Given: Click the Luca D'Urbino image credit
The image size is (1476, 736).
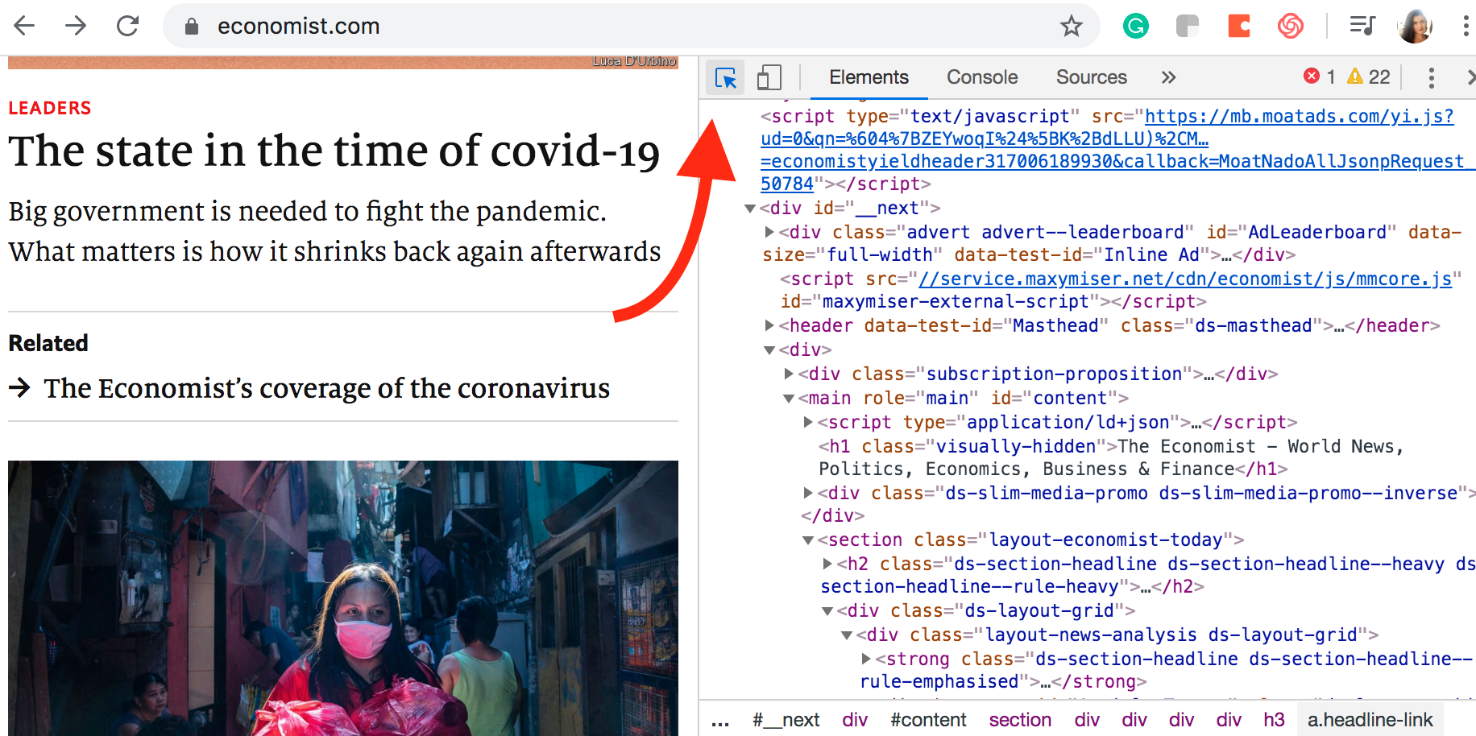Looking at the screenshot, I should (634, 61).
